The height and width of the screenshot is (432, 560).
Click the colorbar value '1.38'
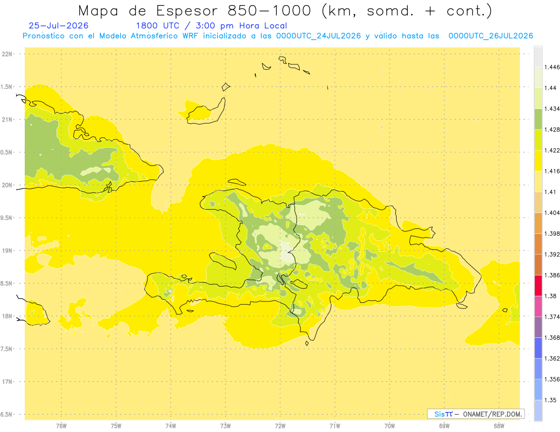(x=551, y=296)
